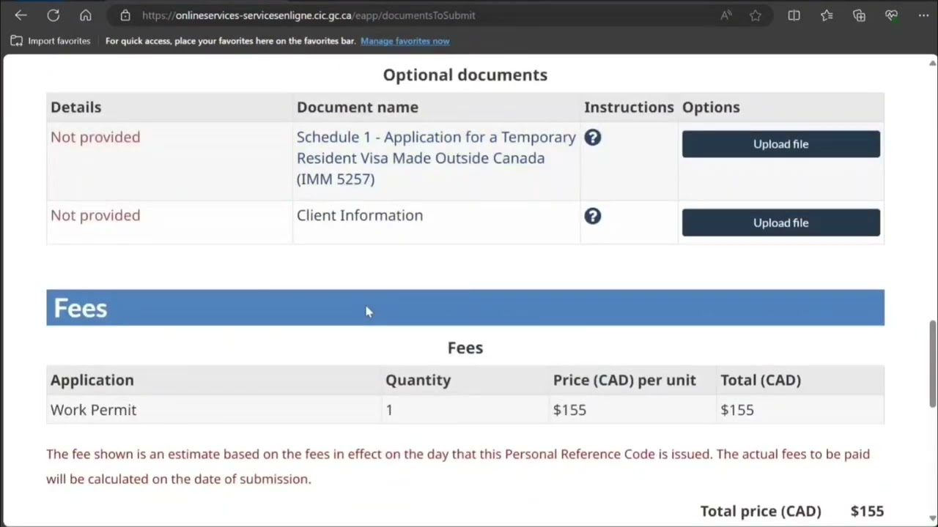Image resolution: width=938 pixels, height=527 pixels.
Task: Click the 'Details' column header
Action: tap(76, 107)
